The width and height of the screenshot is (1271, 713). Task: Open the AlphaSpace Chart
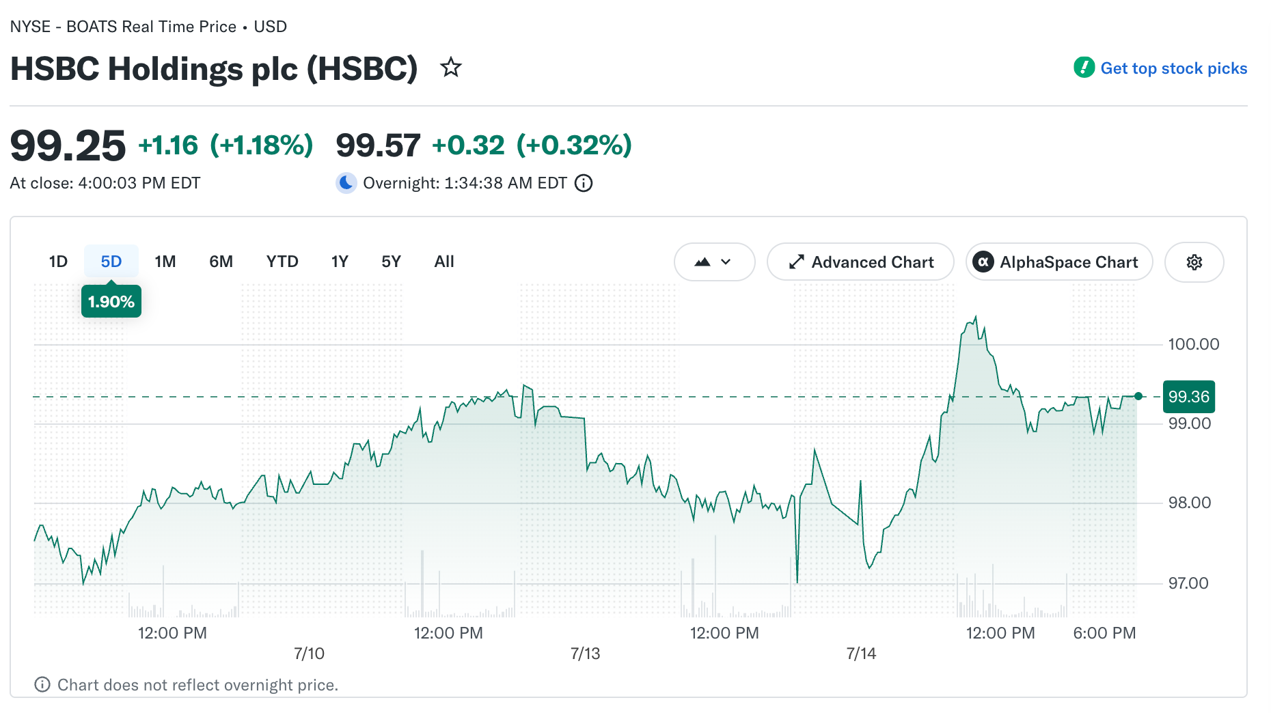[1059, 262]
